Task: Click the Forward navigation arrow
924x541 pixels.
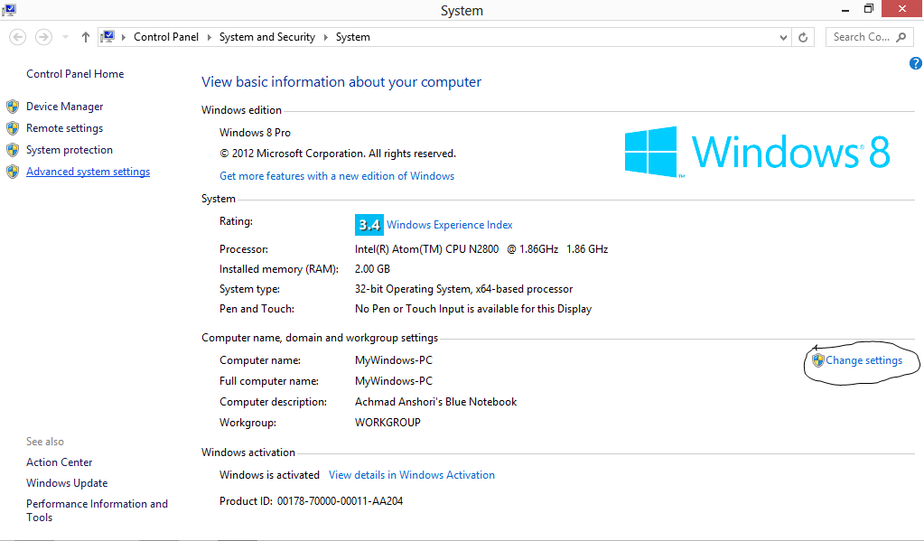Action: (43, 37)
